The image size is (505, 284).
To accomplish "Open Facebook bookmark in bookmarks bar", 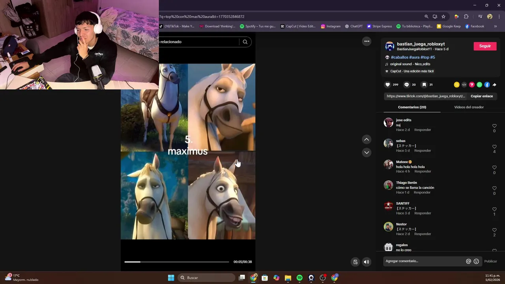I will (475, 26).
